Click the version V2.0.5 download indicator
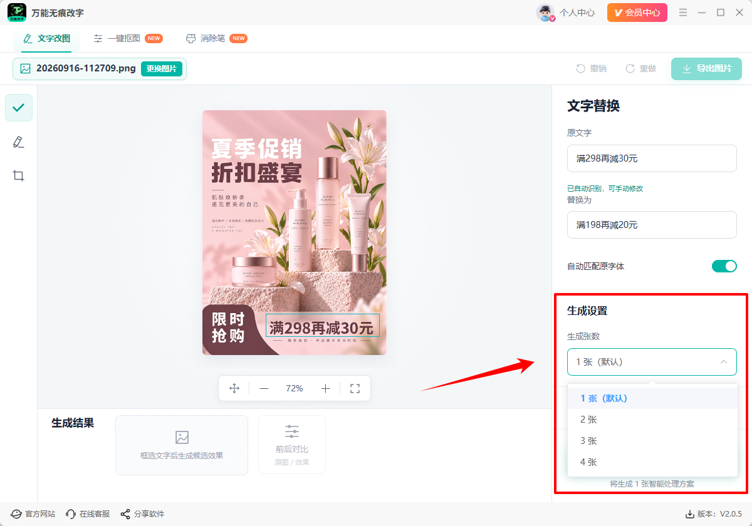The height and width of the screenshot is (526, 752). pyautogui.click(x=714, y=514)
